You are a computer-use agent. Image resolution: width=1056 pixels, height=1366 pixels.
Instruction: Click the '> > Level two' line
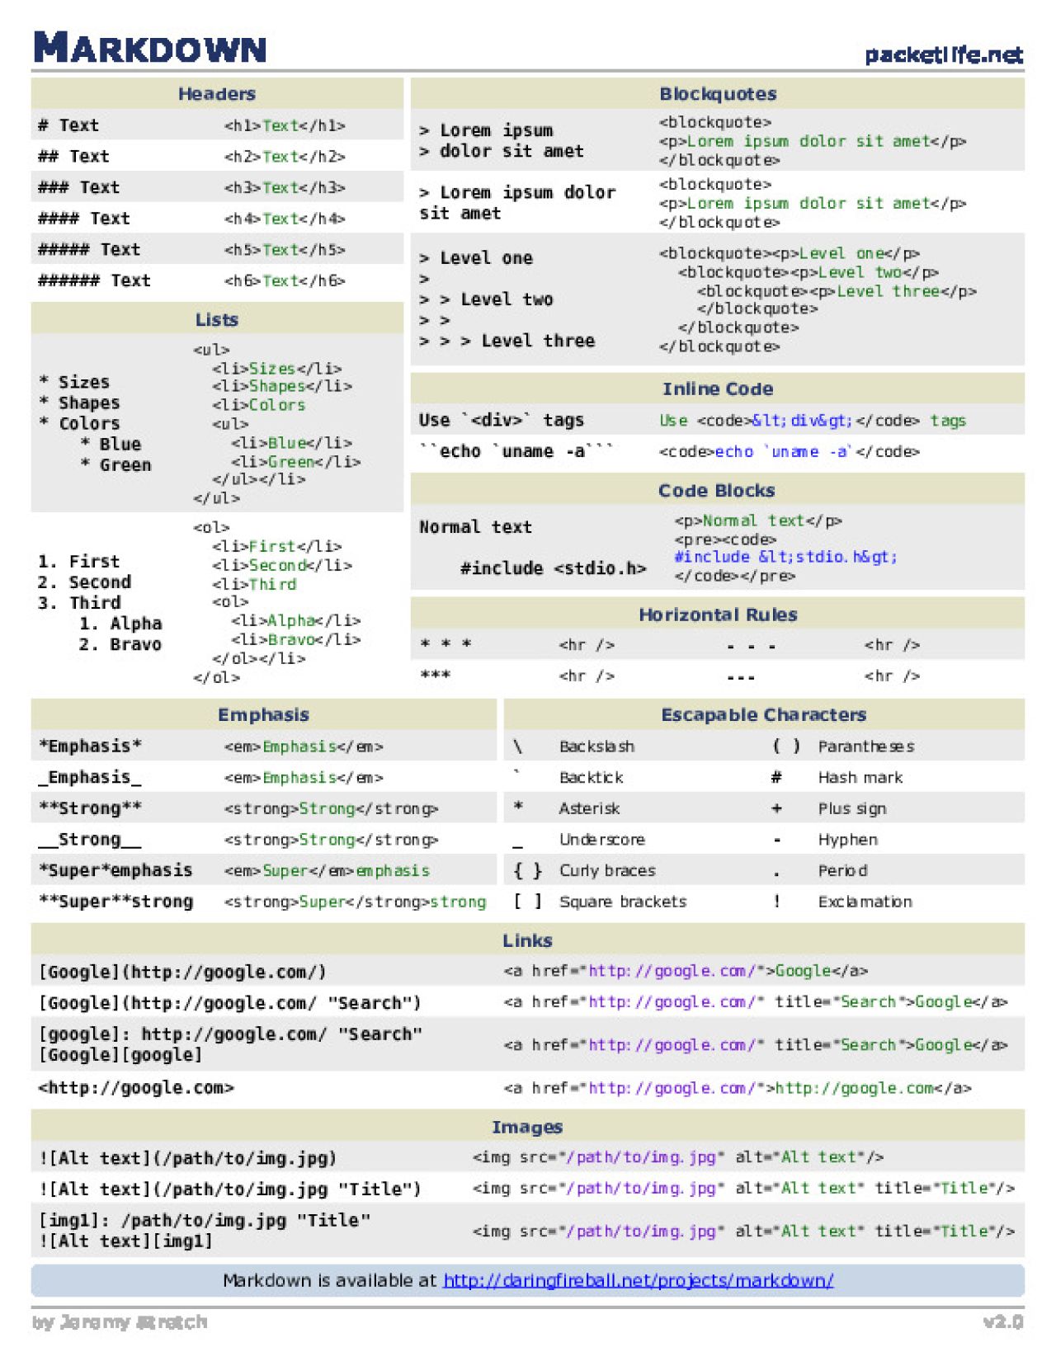487,299
